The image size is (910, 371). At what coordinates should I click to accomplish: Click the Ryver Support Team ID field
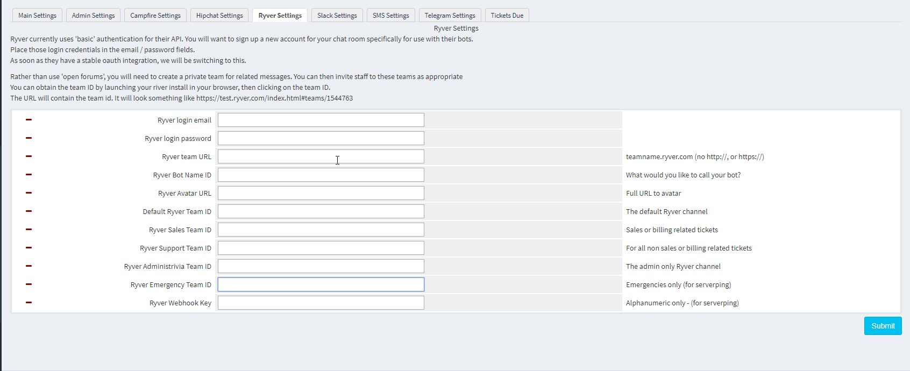point(321,248)
